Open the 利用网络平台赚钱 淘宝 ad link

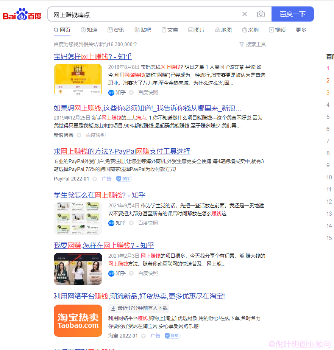tap(139, 296)
